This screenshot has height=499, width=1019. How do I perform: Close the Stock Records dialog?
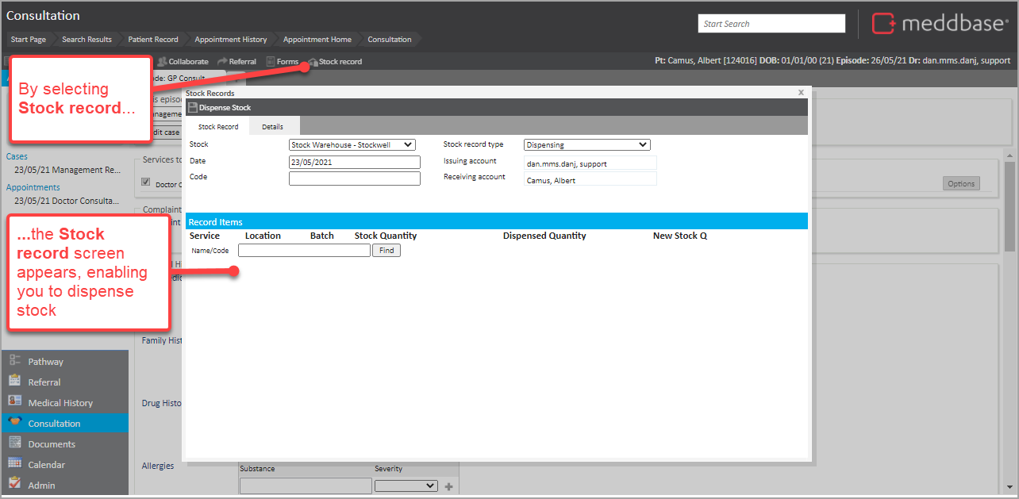(801, 92)
